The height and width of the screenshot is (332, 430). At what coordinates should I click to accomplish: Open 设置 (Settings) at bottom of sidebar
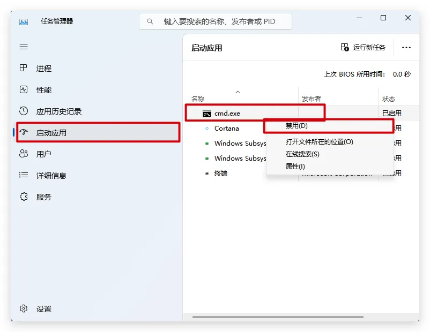(x=44, y=309)
